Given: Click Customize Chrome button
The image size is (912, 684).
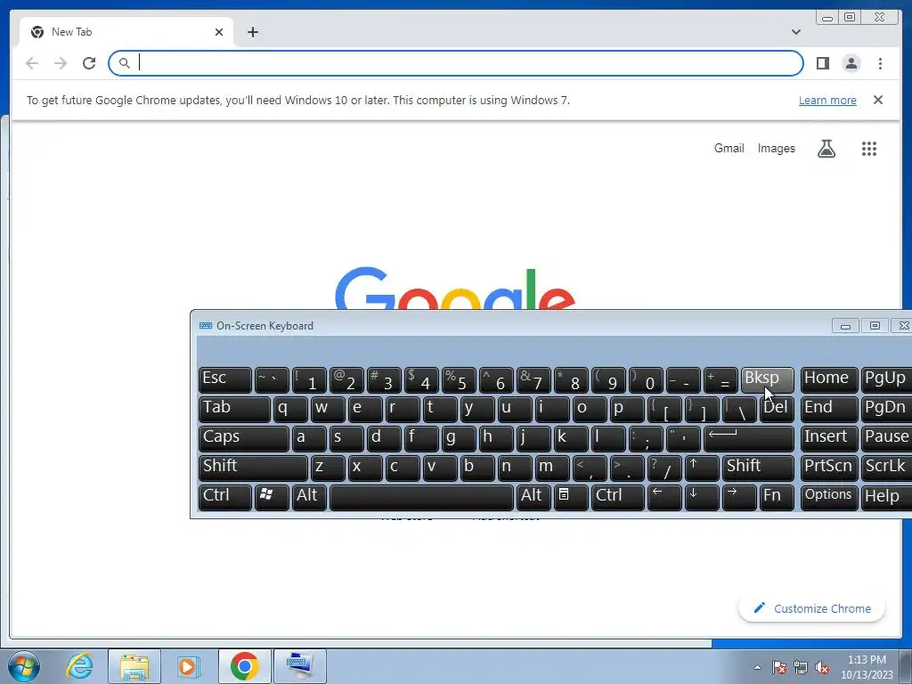Looking at the screenshot, I should click(811, 608).
